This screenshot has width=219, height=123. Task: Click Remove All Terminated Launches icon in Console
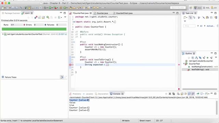pyautogui.click(x=173, y=94)
